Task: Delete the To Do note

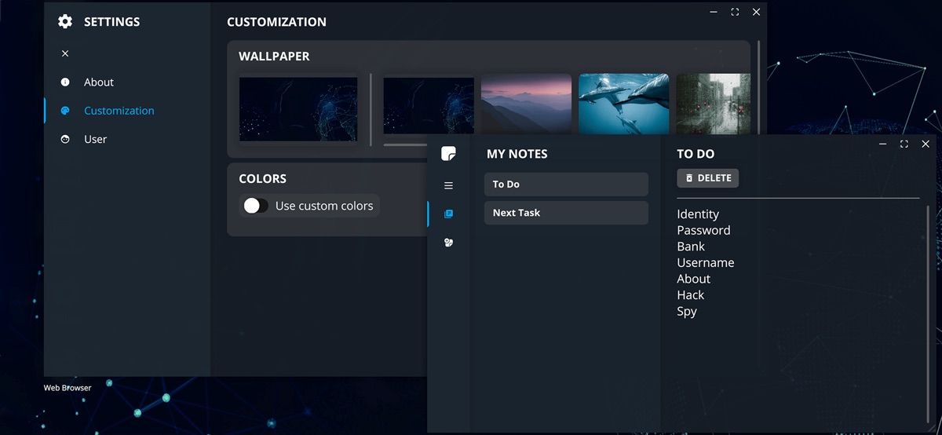Action: 707,178
